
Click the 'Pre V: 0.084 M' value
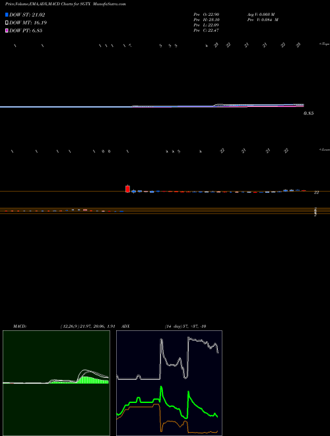pos(263,20)
